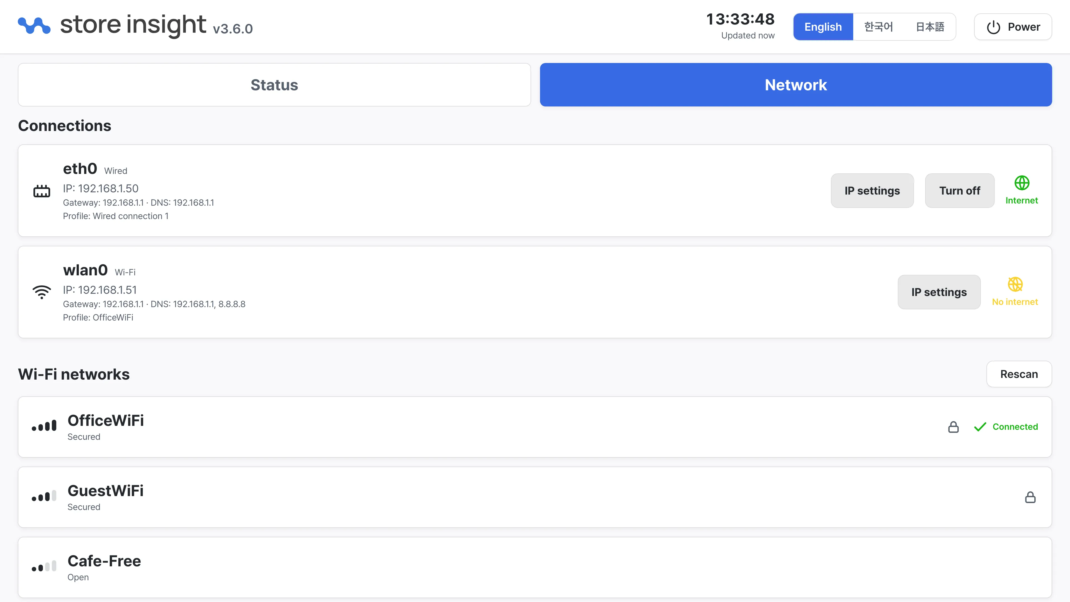
Task: Click the OfficeWiFi signal strength bars
Action: [x=44, y=426]
